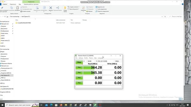Click the bottom row Stop button
Image resolution: width=191 pixels, height=107 pixels.
click(x=79, y=83)
